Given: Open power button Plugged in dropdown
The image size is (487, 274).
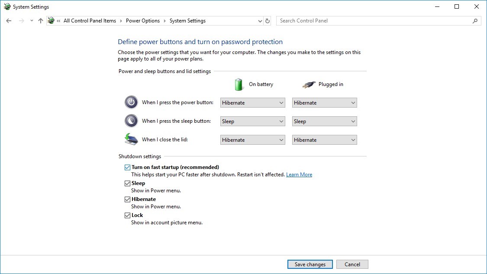Looking at the screenshot, I should point(325,102).
